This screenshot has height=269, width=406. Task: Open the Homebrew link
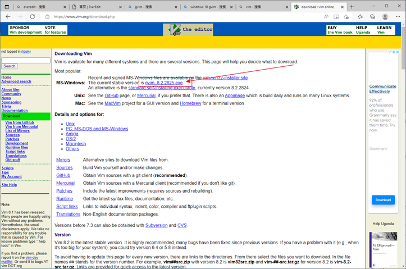tap(190, 103)
